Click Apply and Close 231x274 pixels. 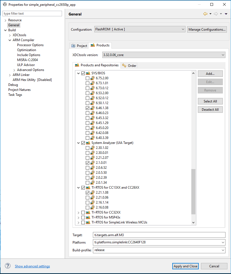tap(186, 266)
